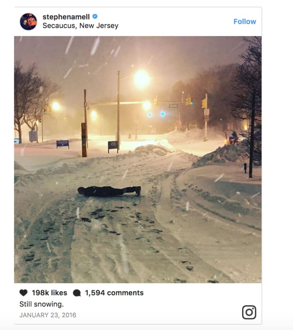Open the stephenamell profile avatar
The image size is (293, 330).
[x=28, y=22]
